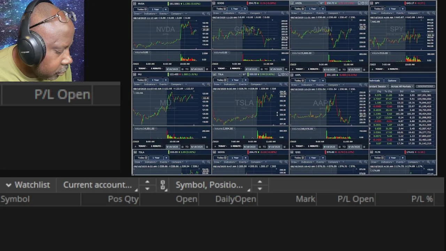This screenshot has height=251, width=446.
Task: Open the AMZN Events dropdown
Action: (321, 14)
